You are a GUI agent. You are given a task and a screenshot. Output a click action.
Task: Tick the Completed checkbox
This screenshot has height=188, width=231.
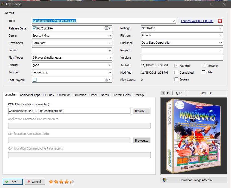176,72
